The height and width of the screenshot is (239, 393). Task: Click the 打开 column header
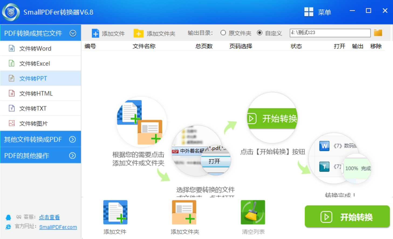[339, 46]
